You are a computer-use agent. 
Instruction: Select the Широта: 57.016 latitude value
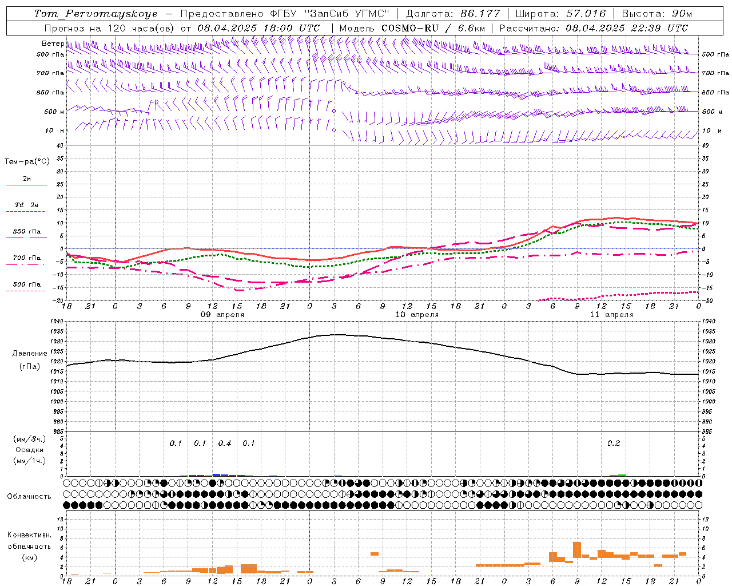560,14
